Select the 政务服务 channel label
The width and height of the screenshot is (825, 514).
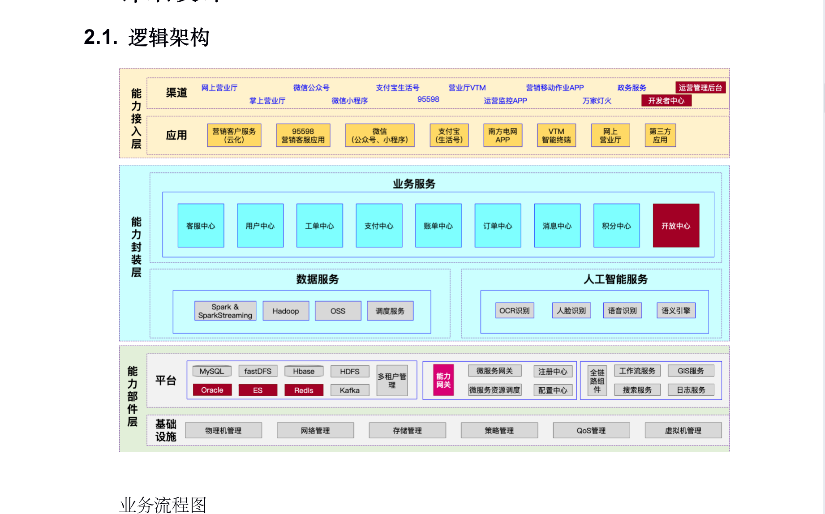[632, 88]
